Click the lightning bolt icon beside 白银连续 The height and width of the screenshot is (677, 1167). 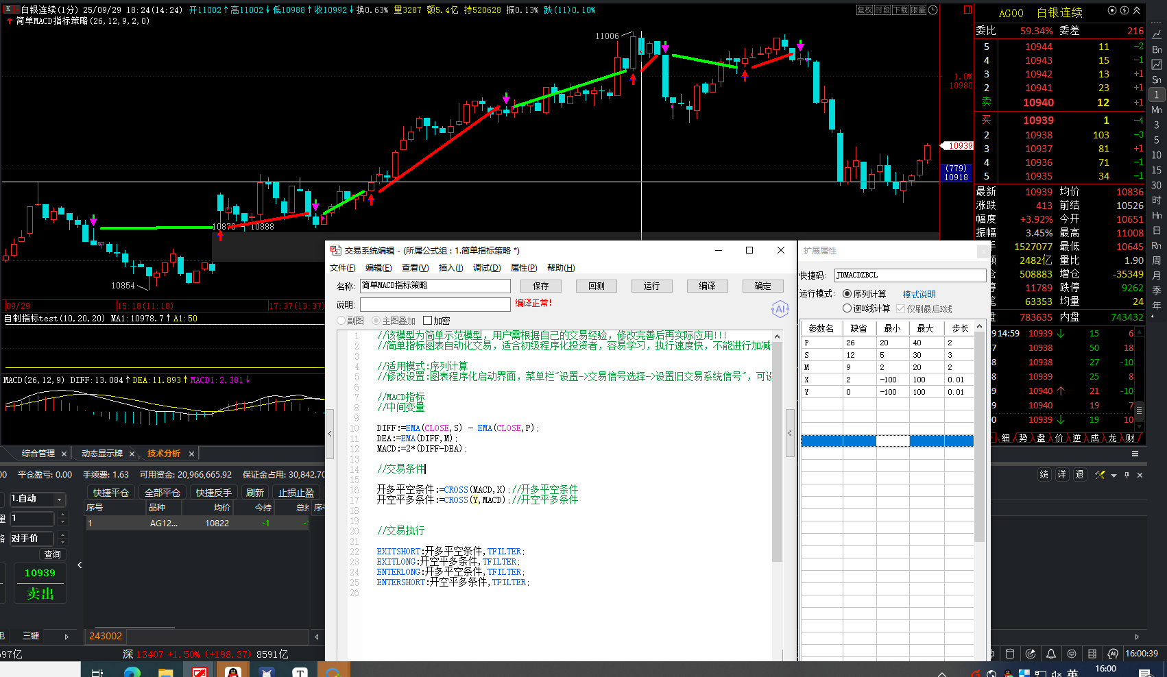pyautogui.click(x=1124, y=11)
